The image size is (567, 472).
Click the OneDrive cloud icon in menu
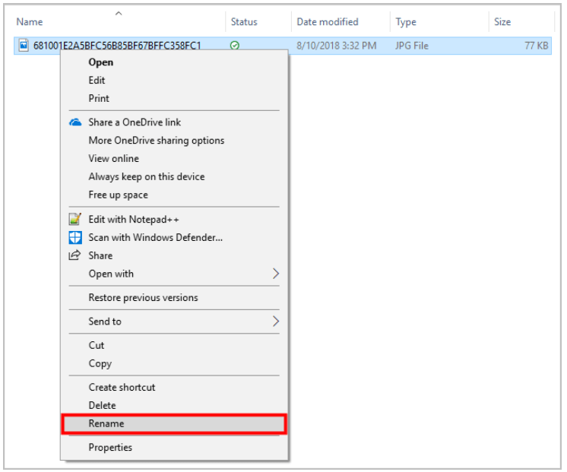[75, 122]
